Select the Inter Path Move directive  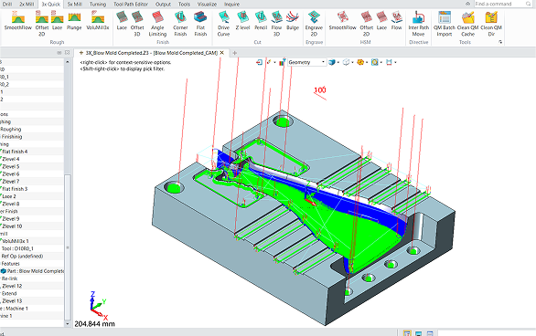[x=418, y=24]
